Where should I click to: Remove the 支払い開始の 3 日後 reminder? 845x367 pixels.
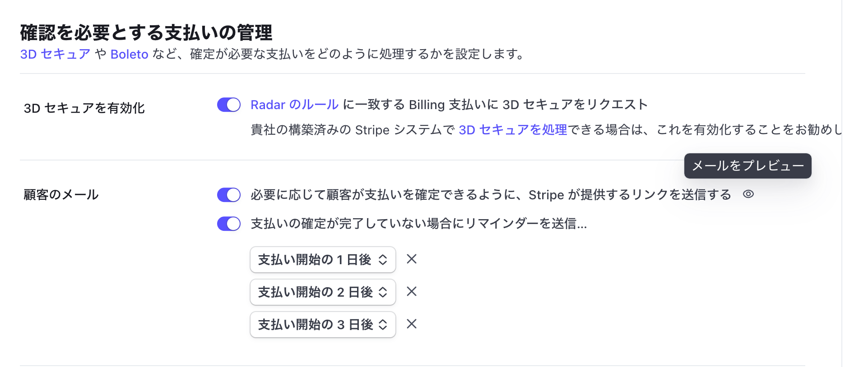click(411, 324)
